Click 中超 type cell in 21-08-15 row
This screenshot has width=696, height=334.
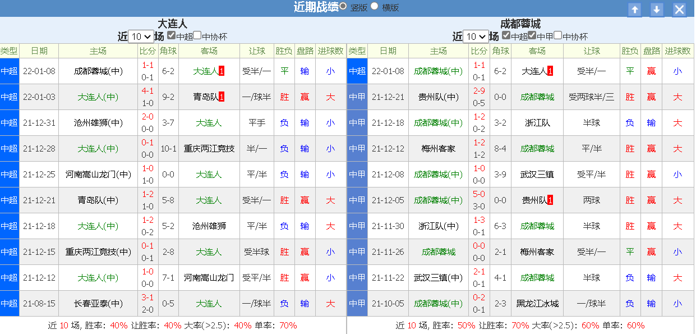pyautogui.click(x=9, y=304)
